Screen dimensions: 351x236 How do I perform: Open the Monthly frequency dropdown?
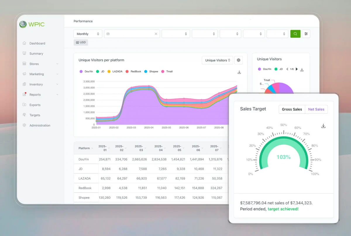(x=87, y=34)
